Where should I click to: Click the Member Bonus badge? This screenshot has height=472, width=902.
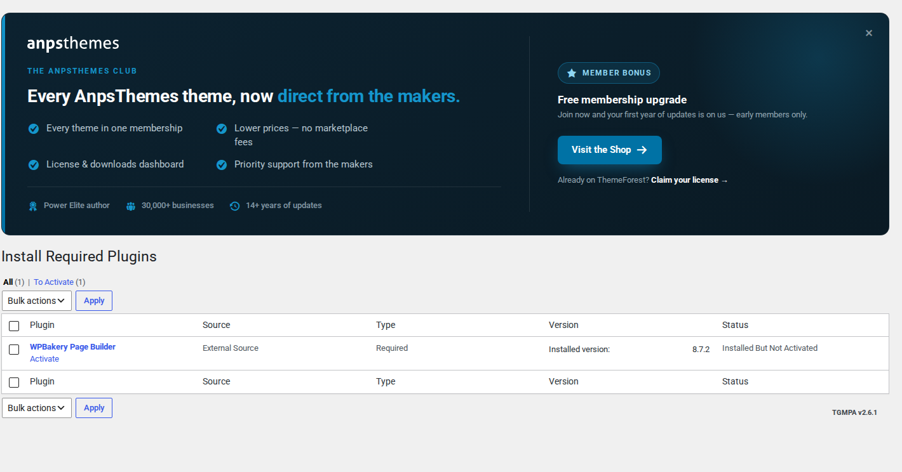tap(609, 73)
